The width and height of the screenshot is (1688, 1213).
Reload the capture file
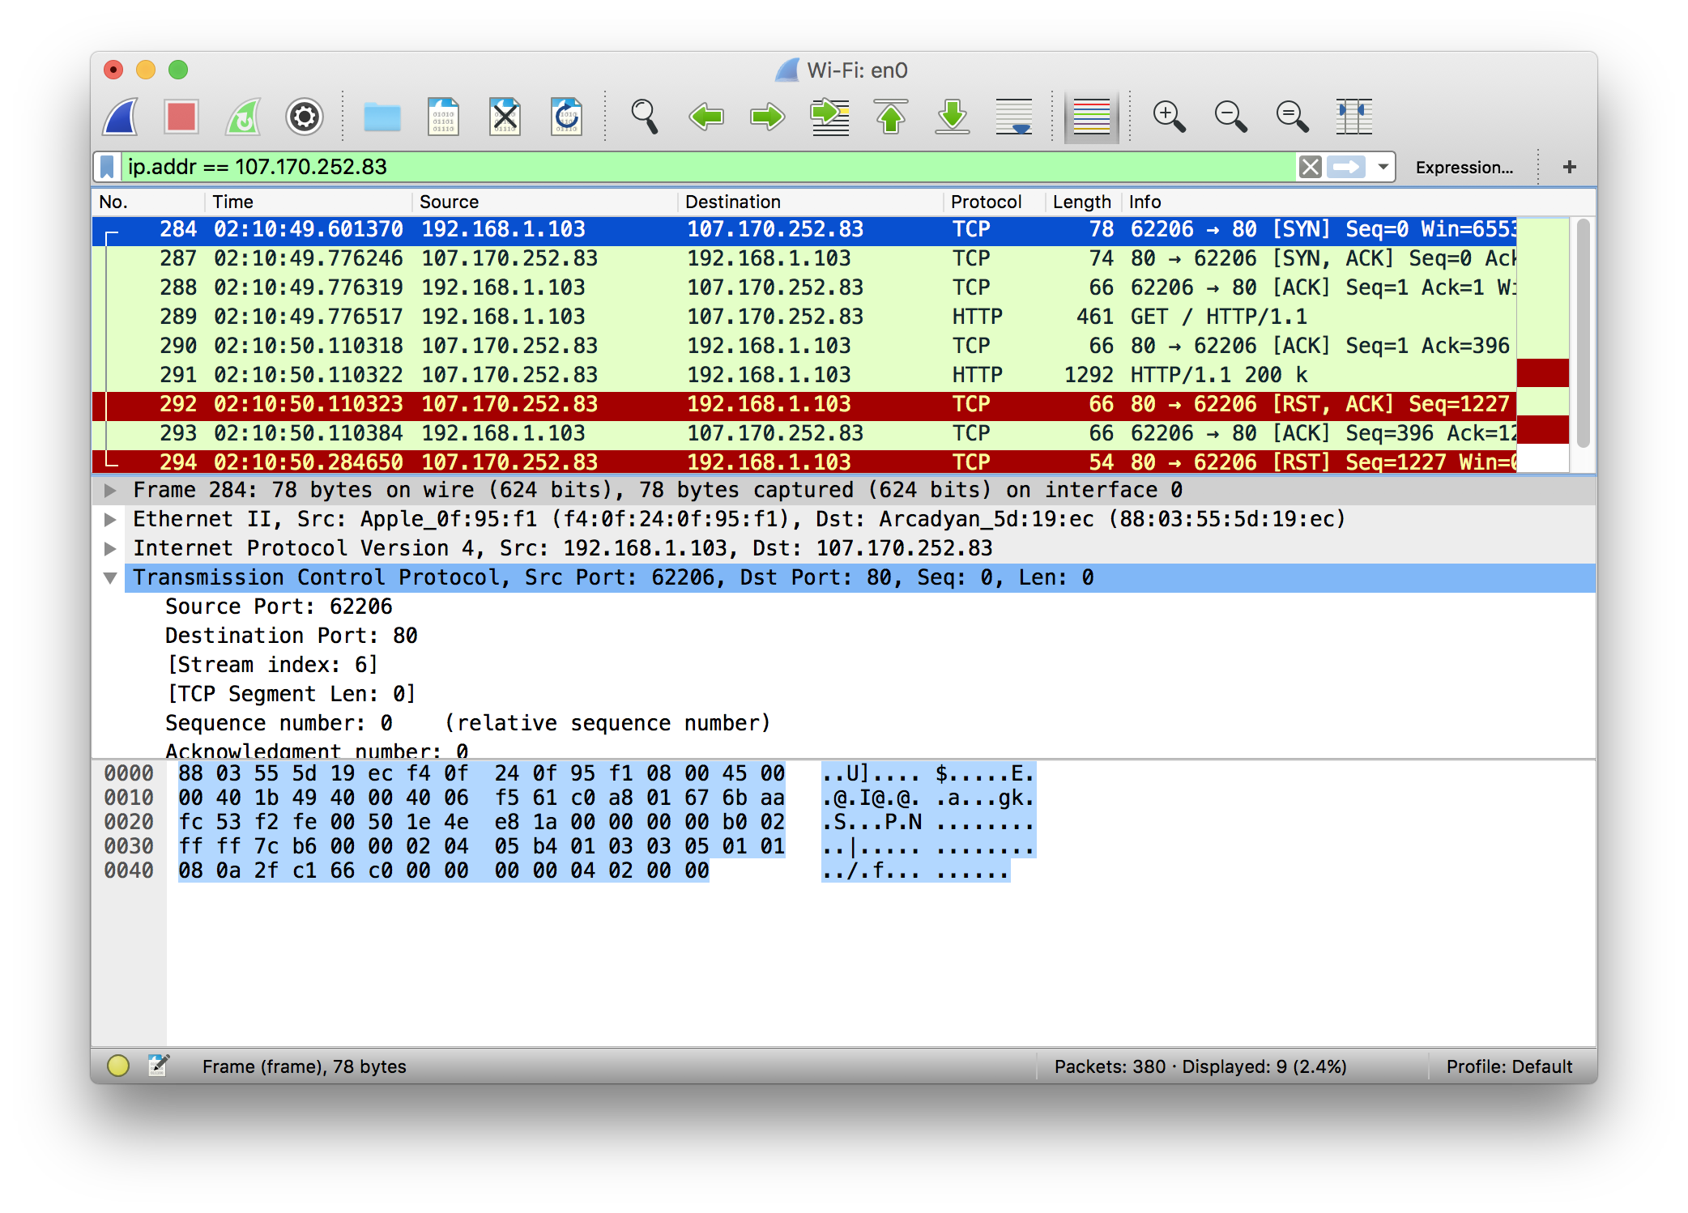click(x=566, y=117)
